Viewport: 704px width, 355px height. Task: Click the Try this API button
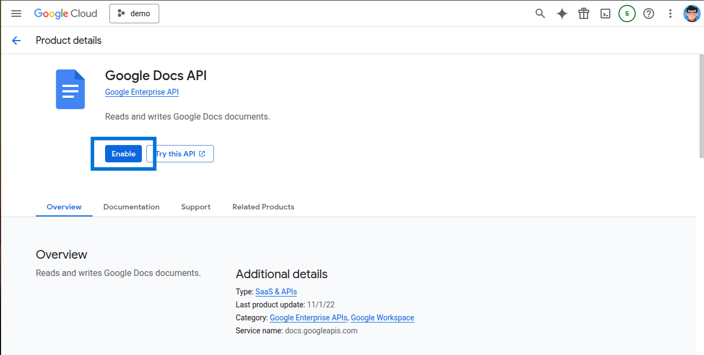coord(180,154)
